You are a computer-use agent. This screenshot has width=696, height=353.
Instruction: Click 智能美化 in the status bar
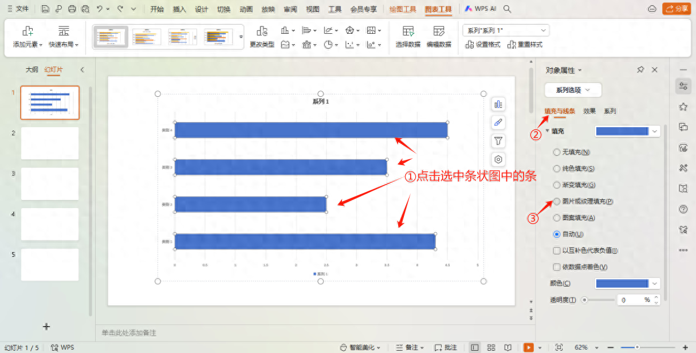tap(361, 347)
